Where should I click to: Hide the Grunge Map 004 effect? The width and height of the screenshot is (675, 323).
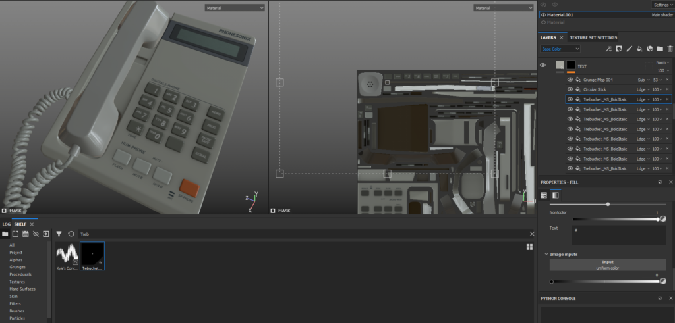click(570, 80)
